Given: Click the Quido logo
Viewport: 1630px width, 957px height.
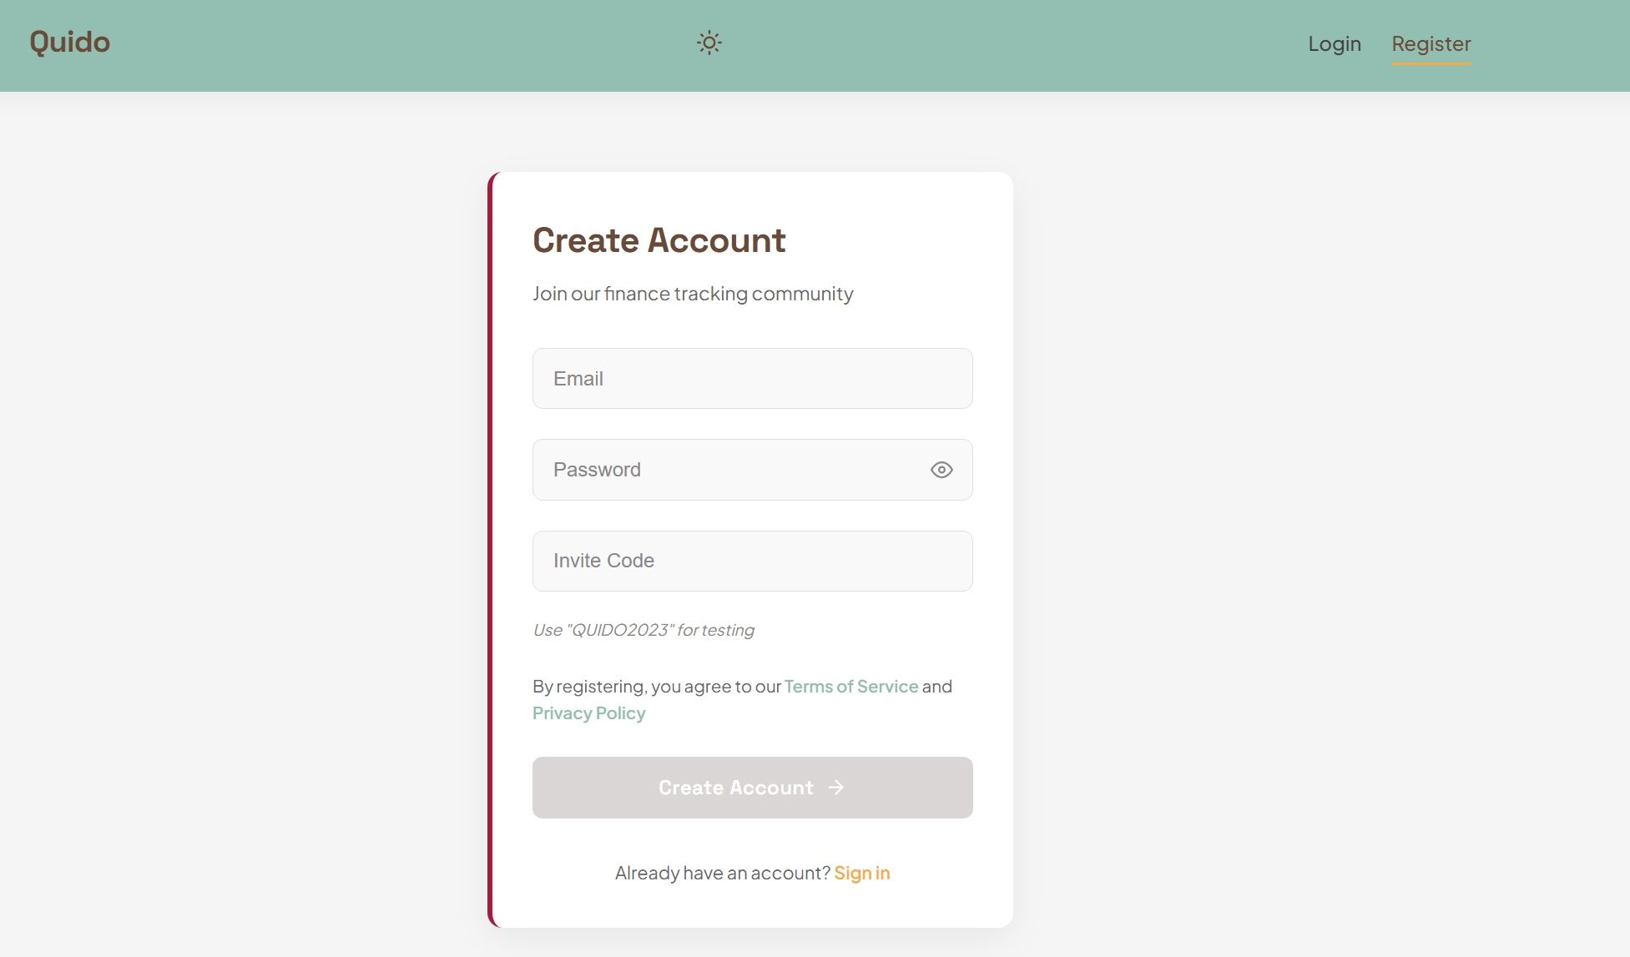Looking at the screenshot, I should [x=70, y=43].
